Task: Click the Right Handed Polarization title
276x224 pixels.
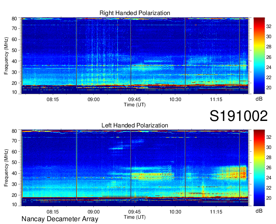Action: [x=135, y=13]
